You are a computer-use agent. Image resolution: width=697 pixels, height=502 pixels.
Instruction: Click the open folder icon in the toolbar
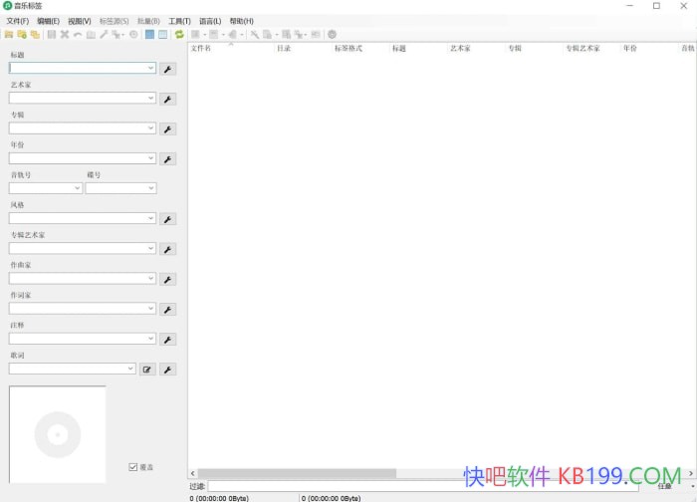click(9, 35)
